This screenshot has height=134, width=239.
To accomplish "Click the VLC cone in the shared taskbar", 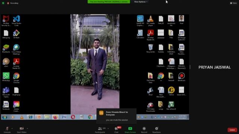I will tap(22, 117).
